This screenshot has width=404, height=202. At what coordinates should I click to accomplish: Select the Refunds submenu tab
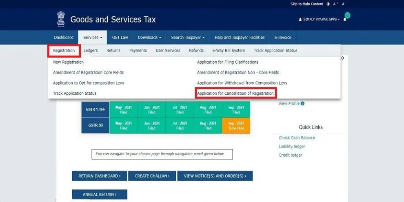(x=196, y=51)
